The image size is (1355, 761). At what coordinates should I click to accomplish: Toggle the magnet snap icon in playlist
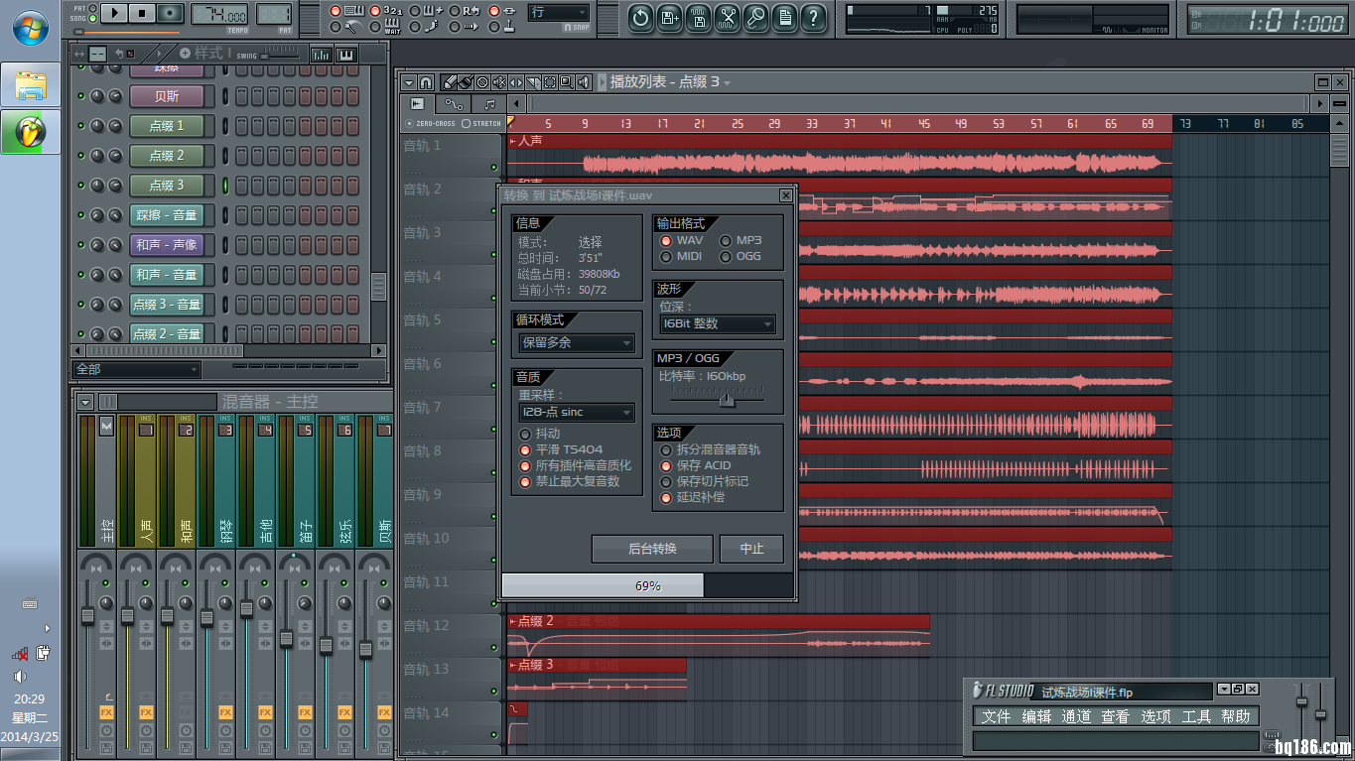425,82
